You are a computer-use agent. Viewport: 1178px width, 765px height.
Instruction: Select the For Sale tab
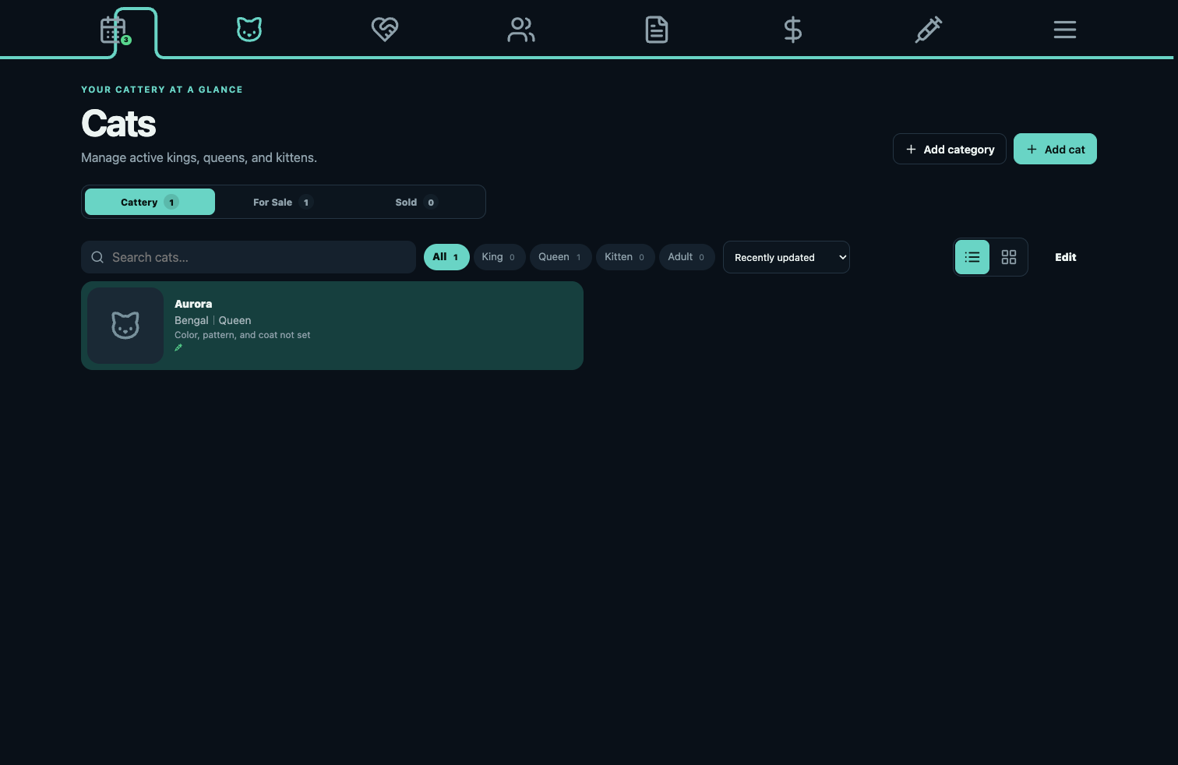[x=283, y=202]
